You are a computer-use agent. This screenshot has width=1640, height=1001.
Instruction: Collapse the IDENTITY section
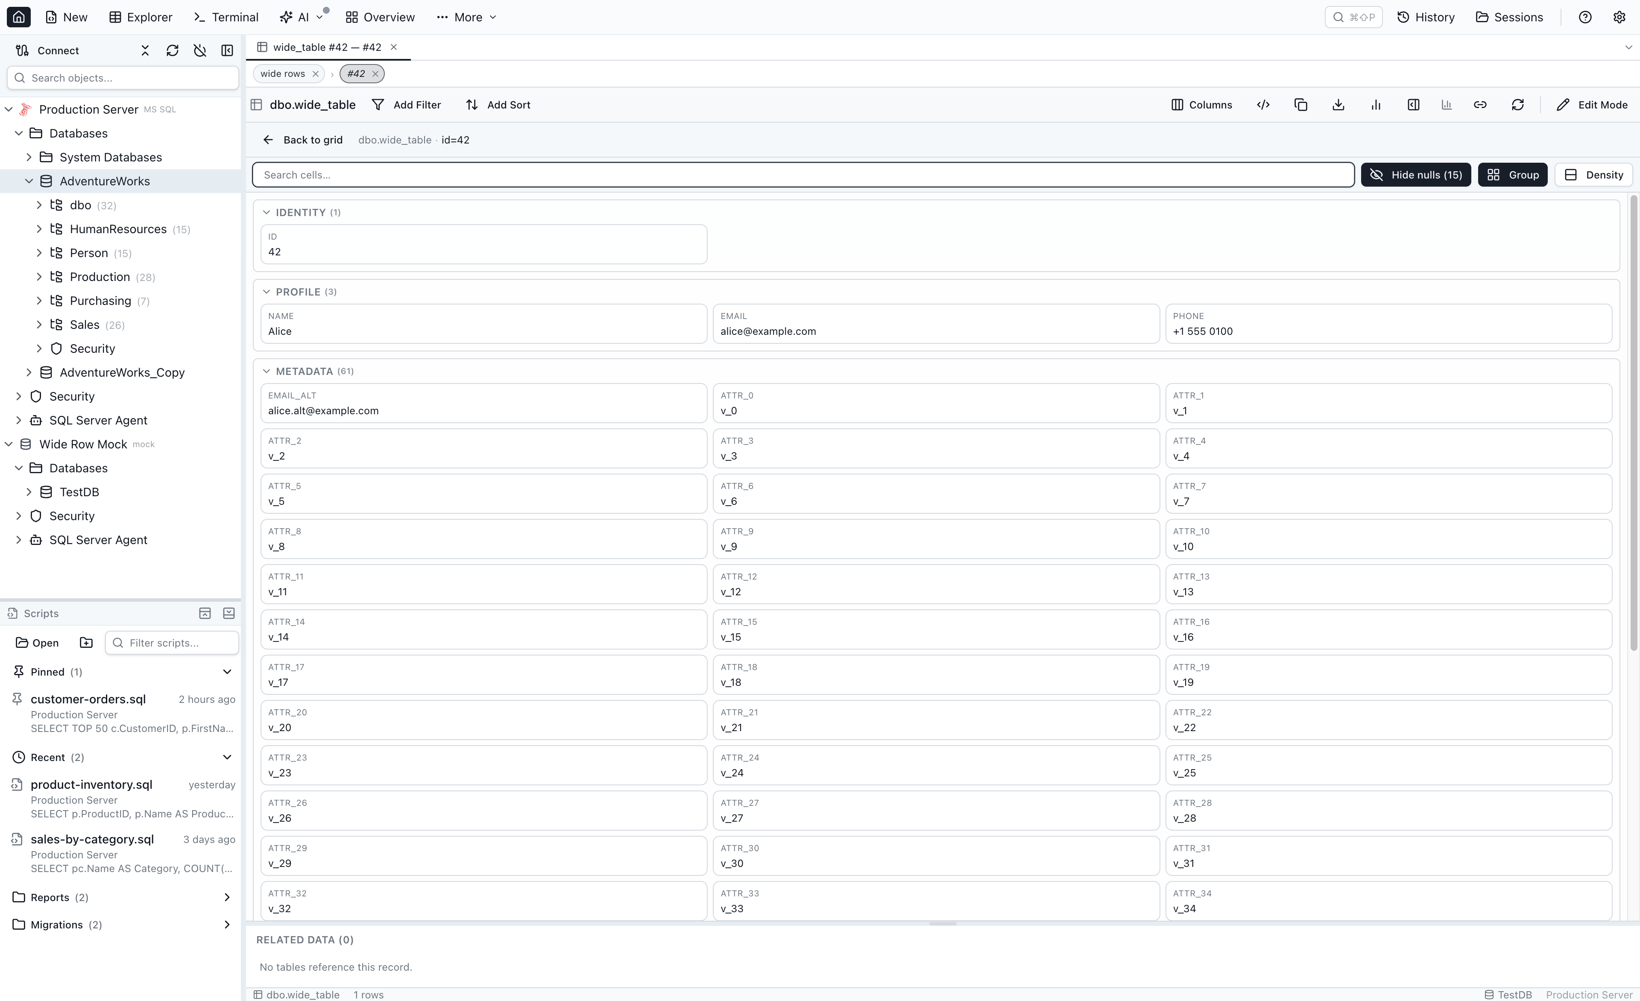pyautogui.click(x=266, y=212)
